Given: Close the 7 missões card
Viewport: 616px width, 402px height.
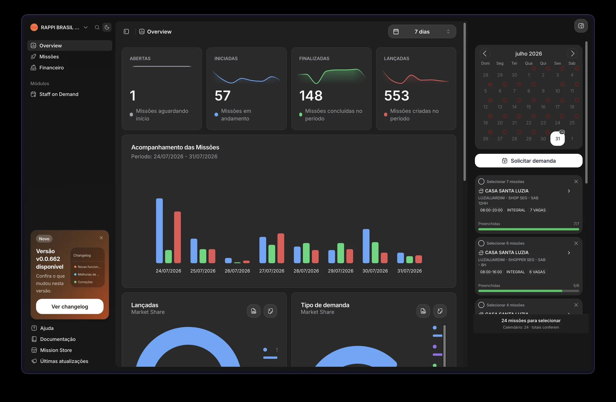Looking at the screenshot, I should pyautogui.click(x=576, y=182).
